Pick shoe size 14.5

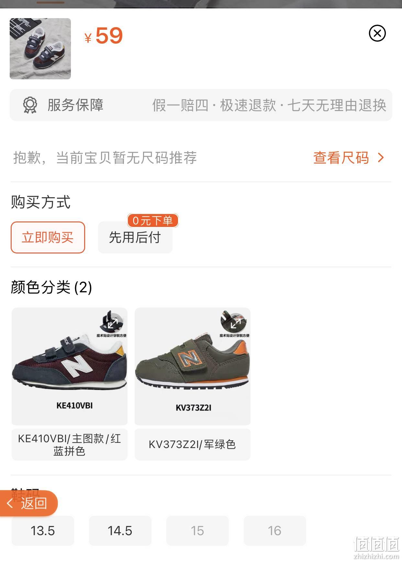click(x=120, y=531)
